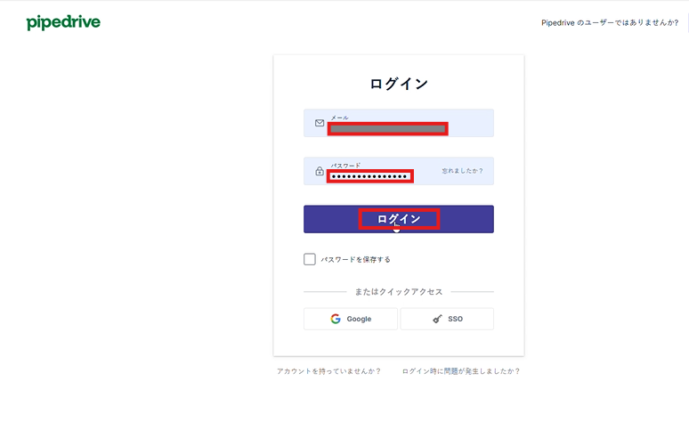
Task: Click the envelope icon in the email field
Action: point(320,123)
